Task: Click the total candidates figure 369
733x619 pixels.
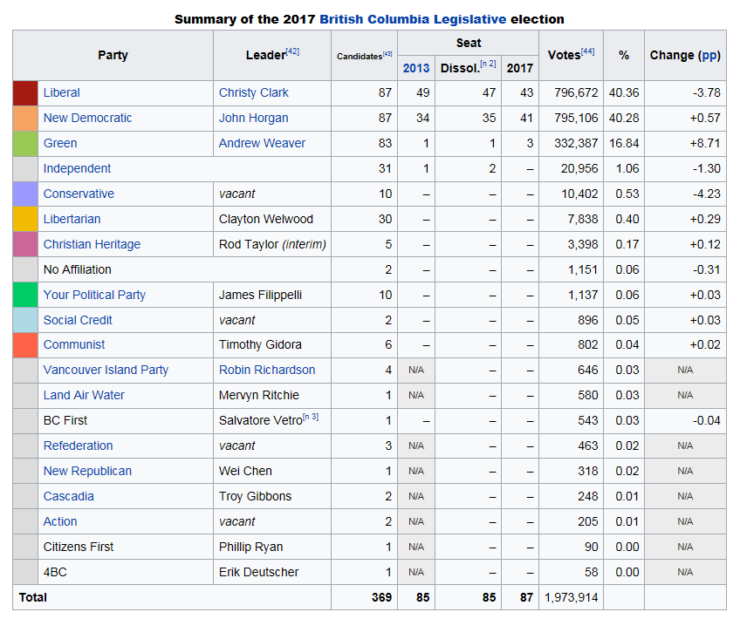Action: click(382, 597)
